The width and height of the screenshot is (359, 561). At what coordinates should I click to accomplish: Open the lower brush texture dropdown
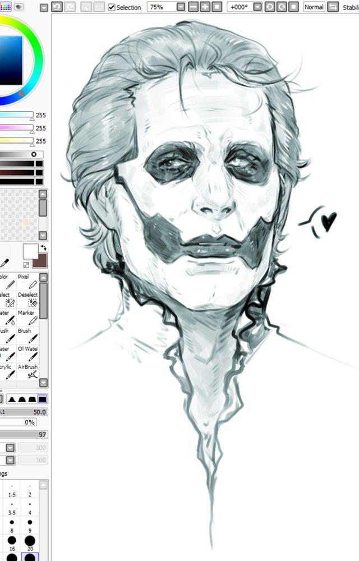pyautogui.click(x=10, y=460)
